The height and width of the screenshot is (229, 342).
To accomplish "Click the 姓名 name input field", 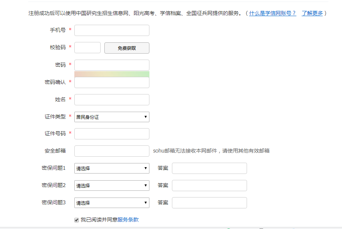I will [111, 100].
